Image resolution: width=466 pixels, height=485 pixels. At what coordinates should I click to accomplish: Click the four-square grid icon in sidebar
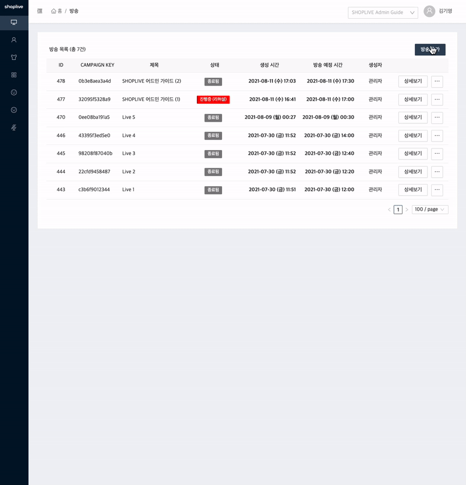14,75
